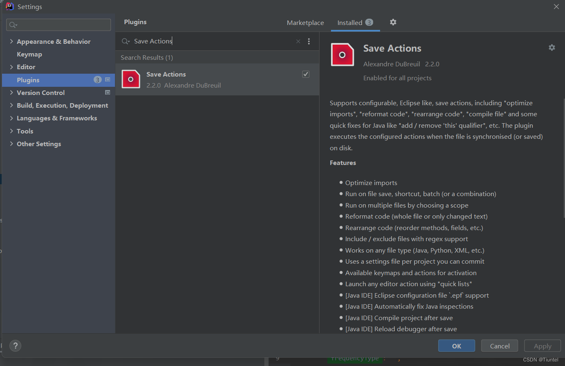Click the Optimize imports feature line
Image resolution: width=565 pixels, height=366 pixels.
click(x=371, y=183)
